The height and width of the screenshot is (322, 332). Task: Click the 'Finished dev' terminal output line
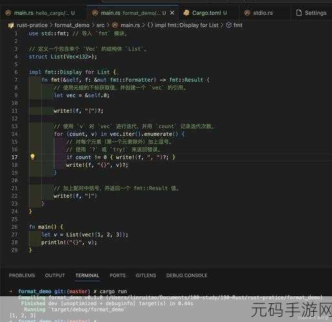(107, 303)
